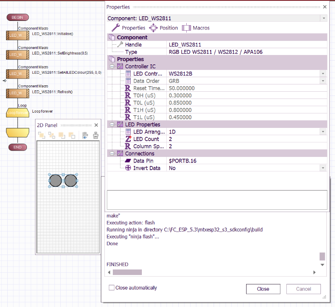Click the align-center icon in 2D Panel

point(95,136)
